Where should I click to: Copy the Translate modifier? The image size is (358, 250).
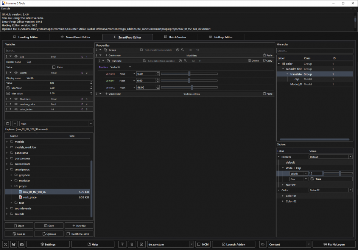coord(267,61)
